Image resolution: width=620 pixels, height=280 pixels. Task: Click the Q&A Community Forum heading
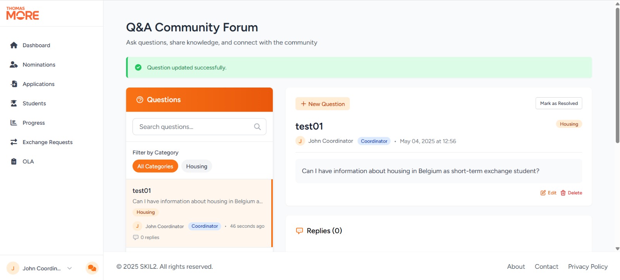pos(192,27)
